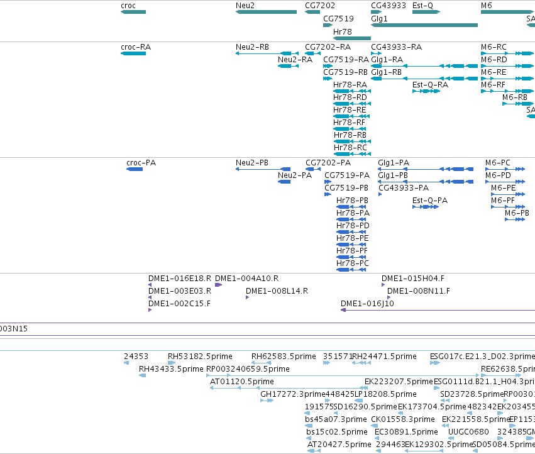Select the M6-RC transcript label
535x454 pixels.
click(494, 47)
